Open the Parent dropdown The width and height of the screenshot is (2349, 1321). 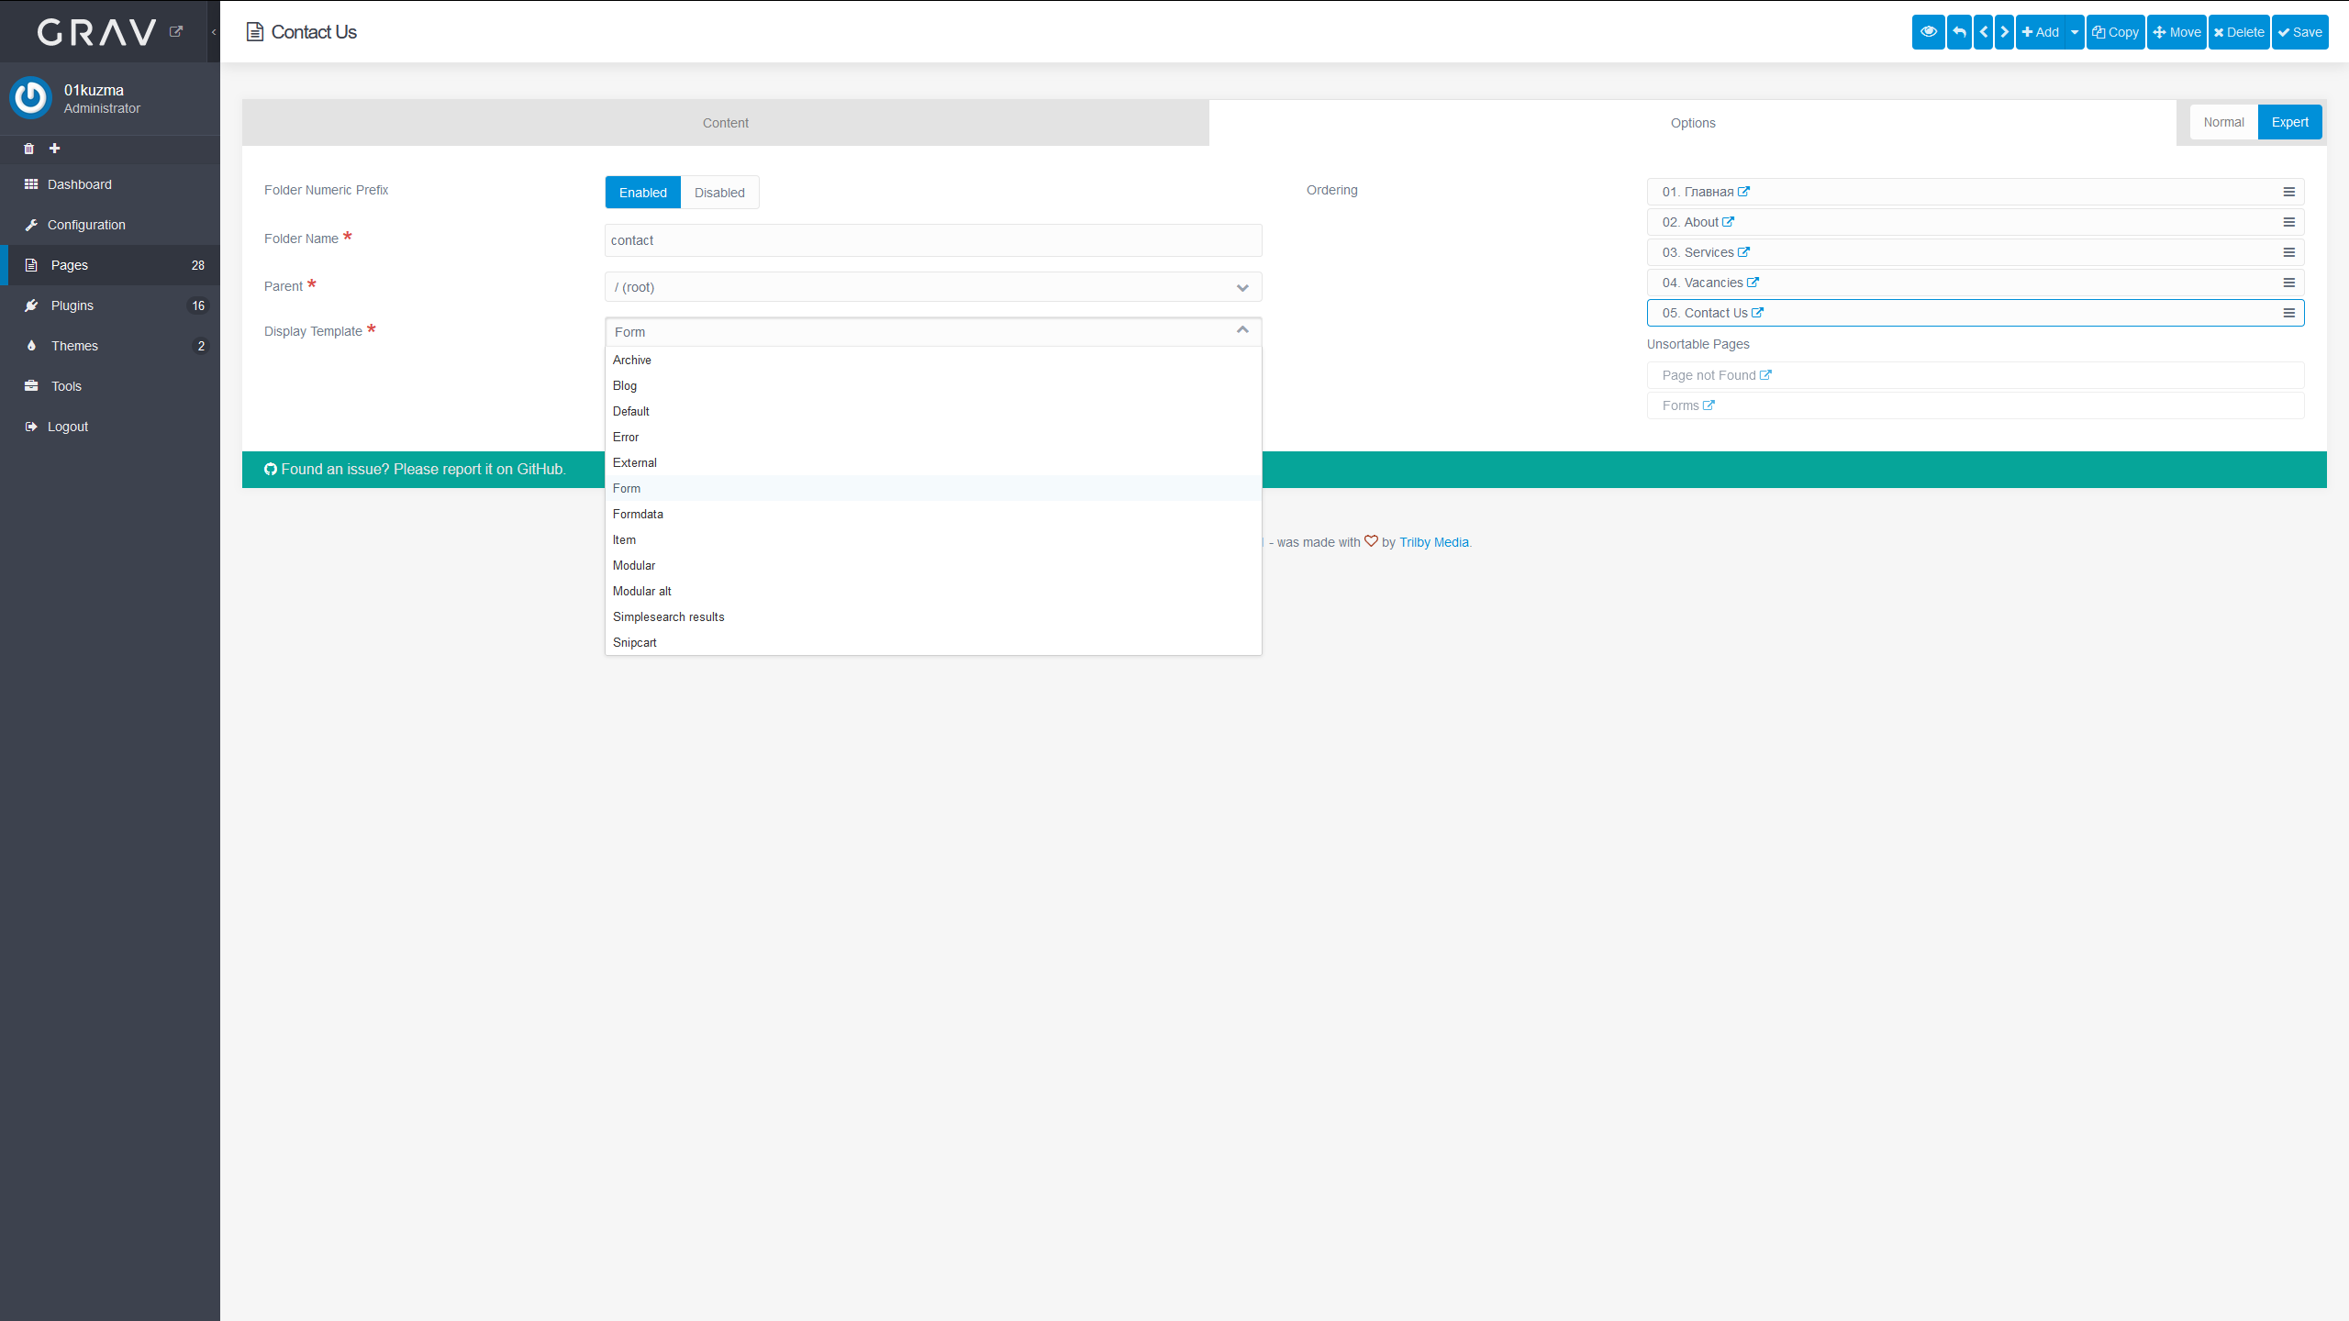tap(933, 287)
